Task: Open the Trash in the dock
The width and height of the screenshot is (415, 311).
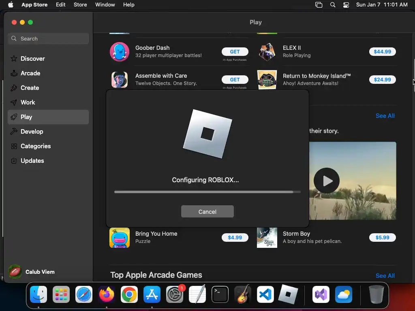Action: click(376, 294)
